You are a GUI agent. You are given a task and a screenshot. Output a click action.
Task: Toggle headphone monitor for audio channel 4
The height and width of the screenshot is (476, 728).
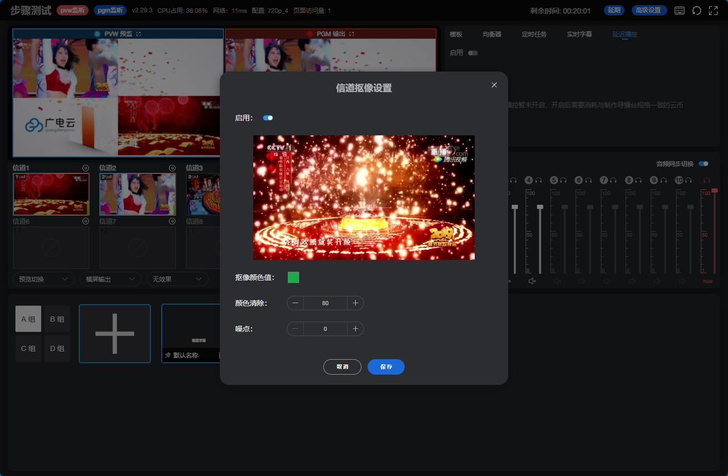click(x=539, y=180)
